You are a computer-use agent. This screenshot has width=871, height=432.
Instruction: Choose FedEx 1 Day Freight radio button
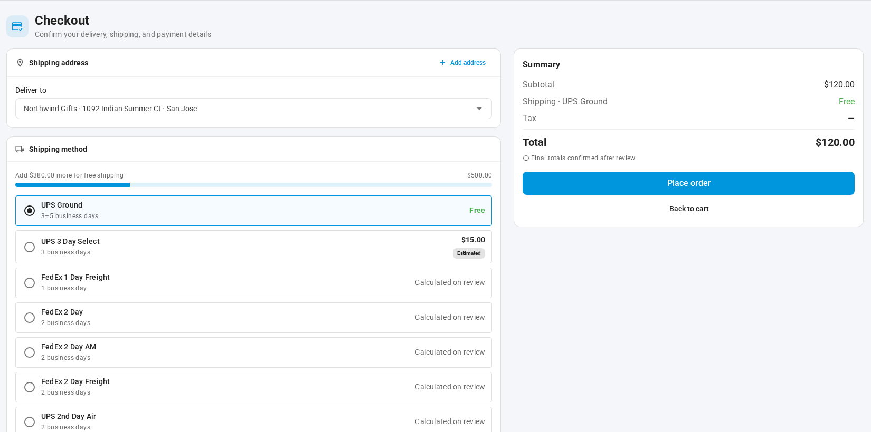click(x=30, y=283)
